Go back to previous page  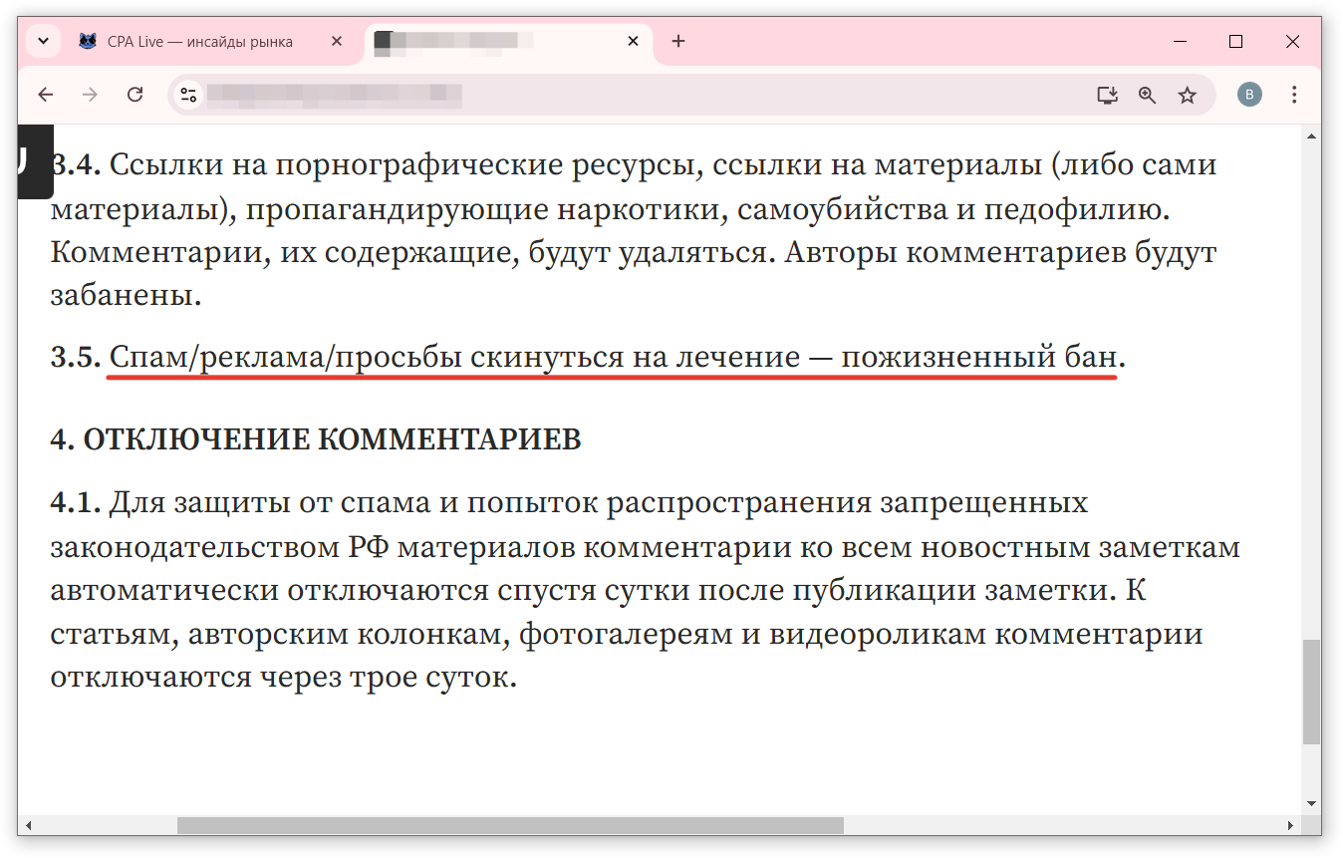[46, 95]
